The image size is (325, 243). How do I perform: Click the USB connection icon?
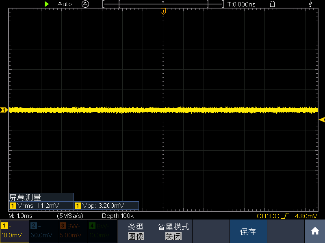coord(310,4)
